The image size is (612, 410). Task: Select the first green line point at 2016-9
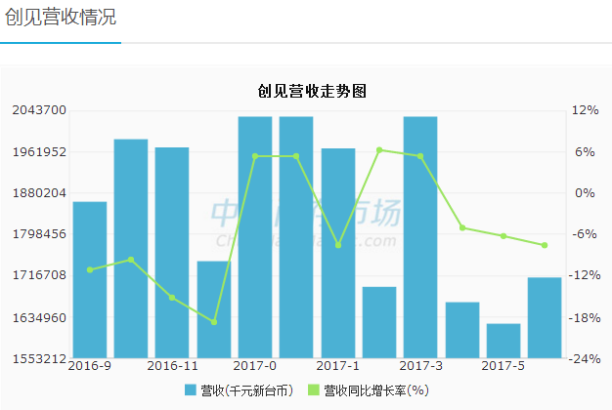coord(90,269)
